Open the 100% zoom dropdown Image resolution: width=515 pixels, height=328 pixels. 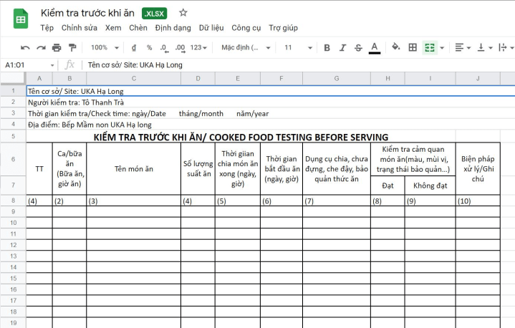[x=105, y=48]
